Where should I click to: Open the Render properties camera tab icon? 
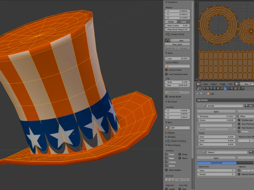click(x=204, y=88)
